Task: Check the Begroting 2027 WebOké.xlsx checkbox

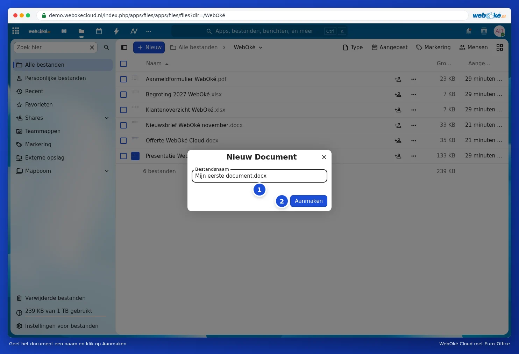Action: pyautogui.click(x=123, y=95)
